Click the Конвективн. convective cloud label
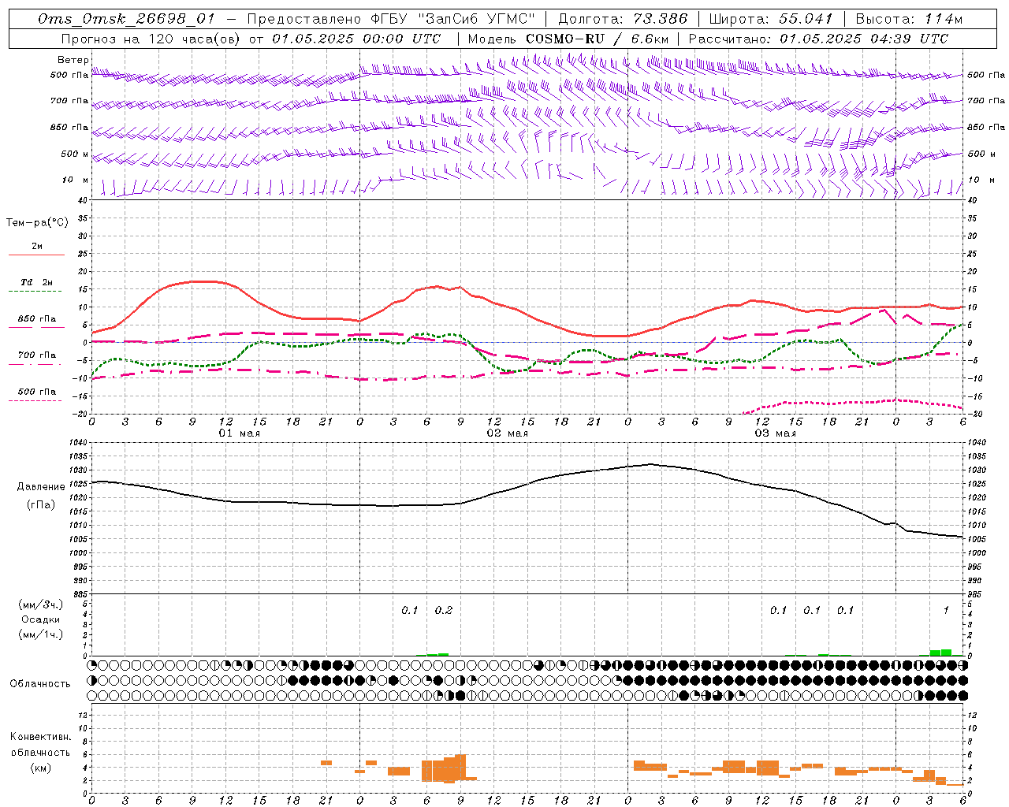Viewport: 1009px width, 807px height. (40, 737)
